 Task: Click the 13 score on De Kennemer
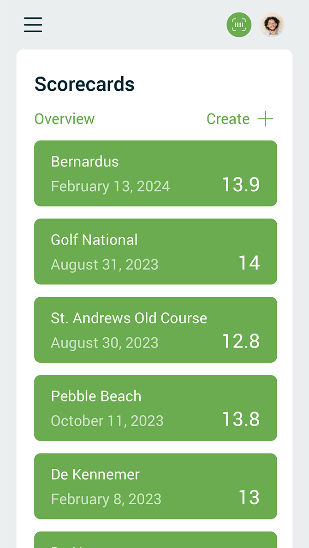249,498
